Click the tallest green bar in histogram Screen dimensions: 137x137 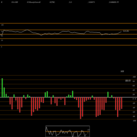click(2, 88)
